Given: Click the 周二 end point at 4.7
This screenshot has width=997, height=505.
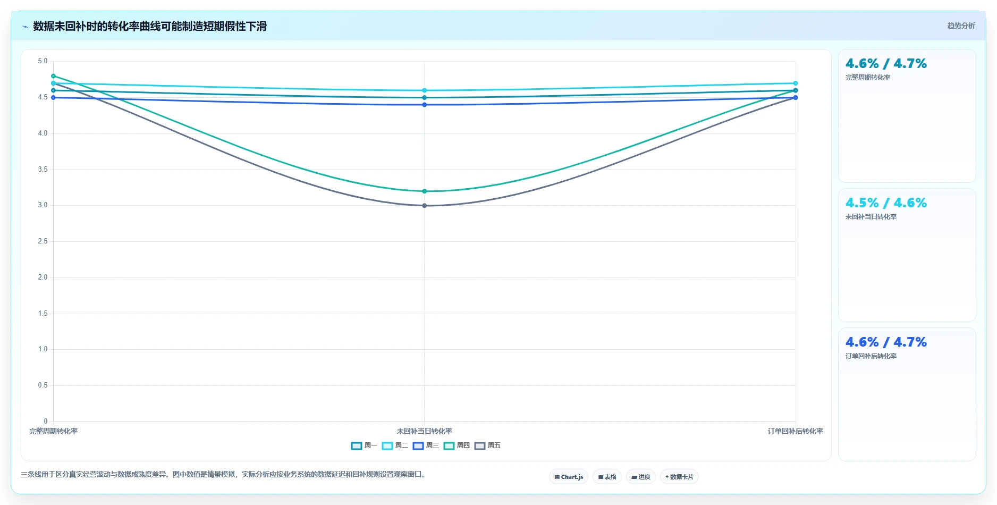Looking at the screenshot, I should pyautogui.click(x=796, y=83).
